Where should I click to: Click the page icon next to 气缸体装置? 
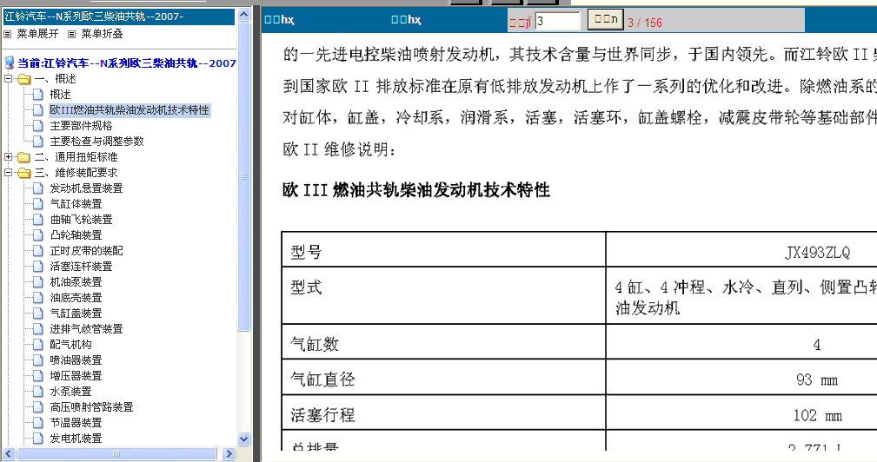click(x=38, y=204)
